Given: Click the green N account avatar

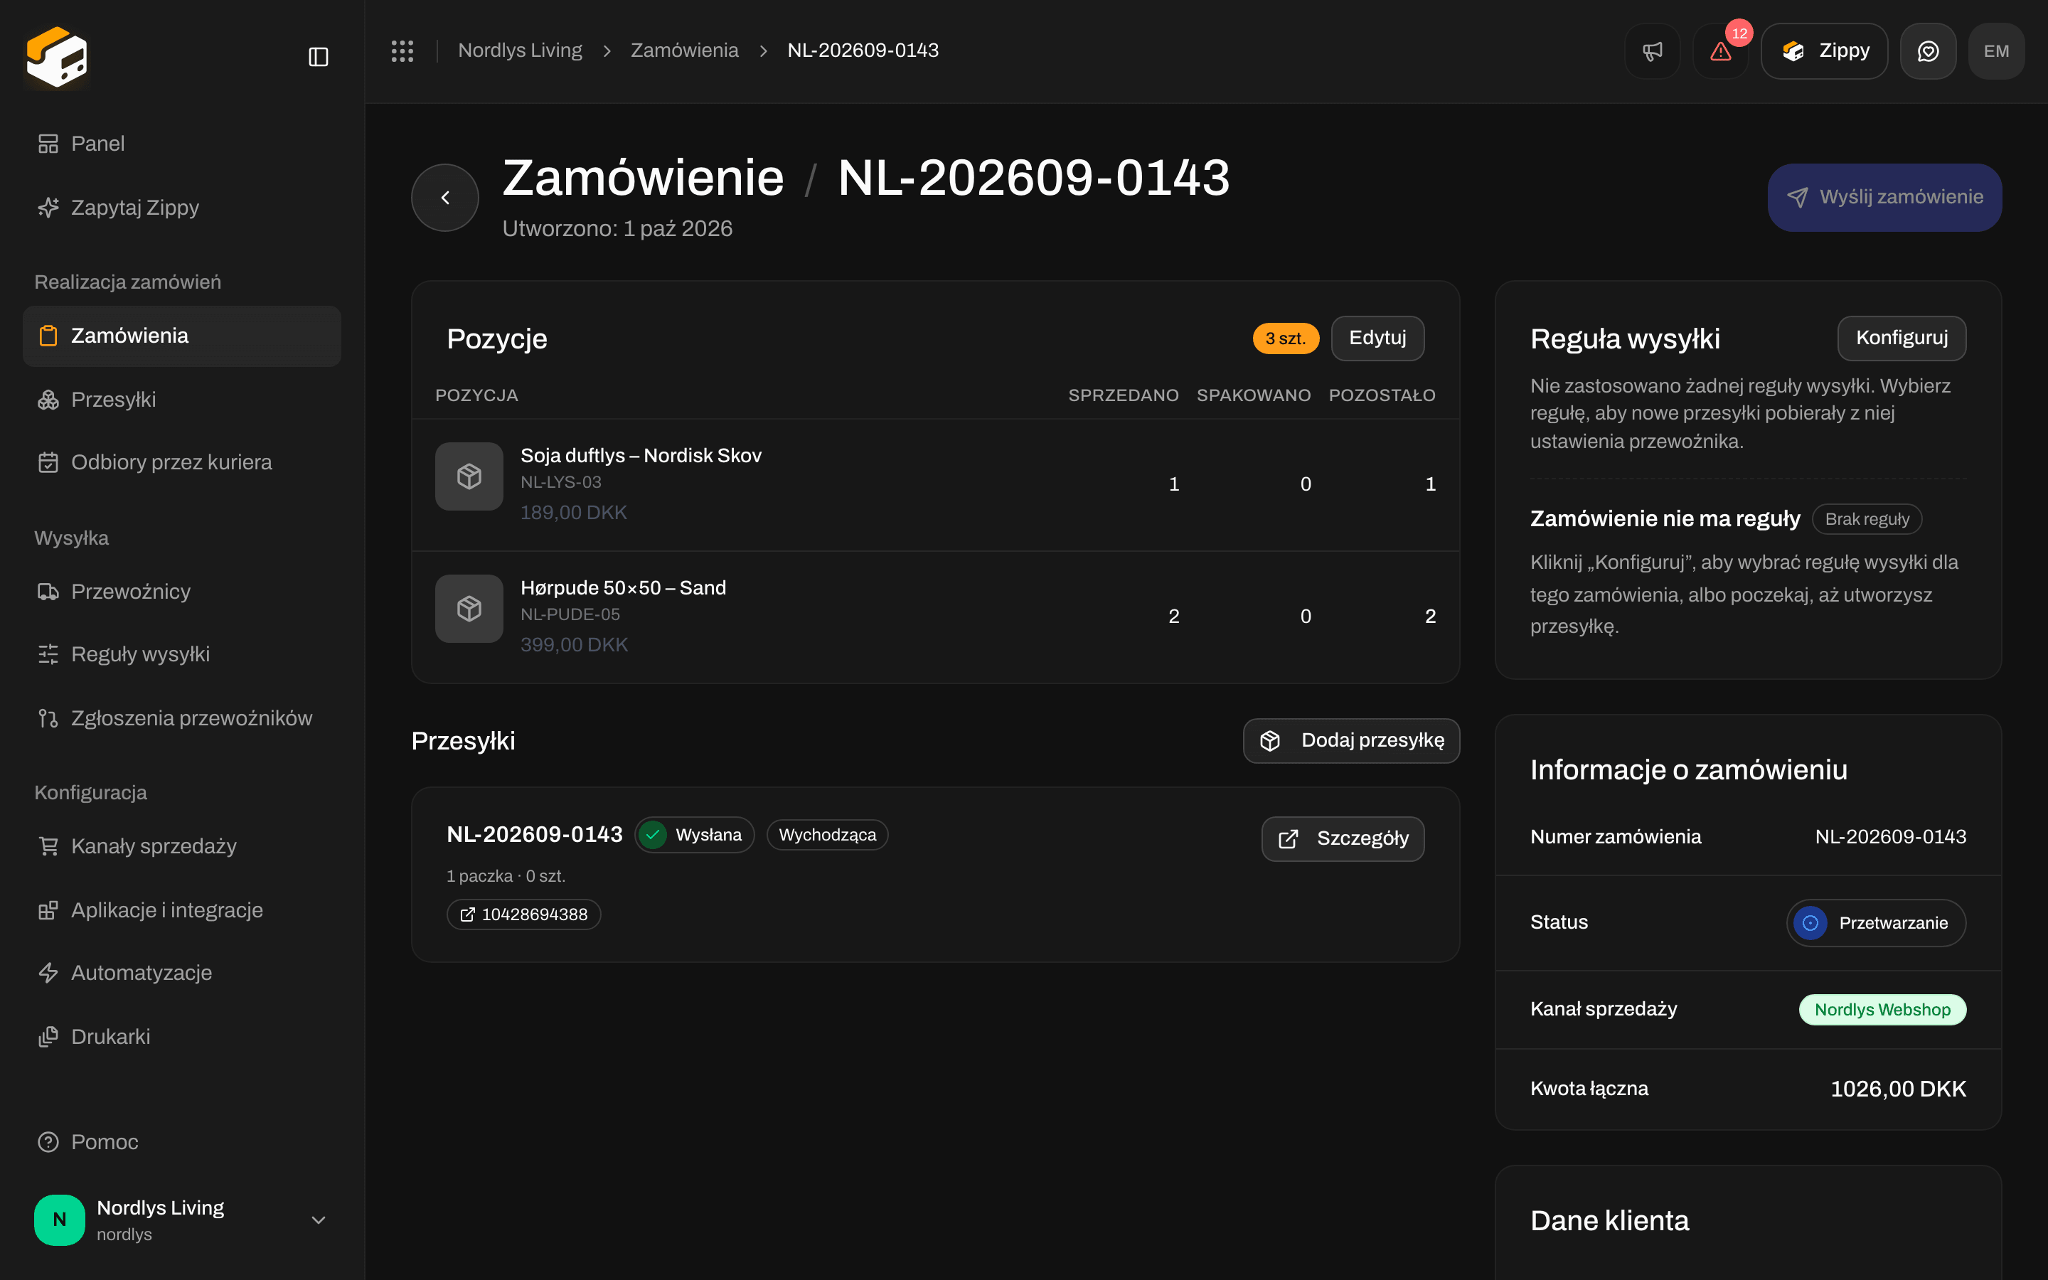Looking at the screenshot, I should point(59,1220).
